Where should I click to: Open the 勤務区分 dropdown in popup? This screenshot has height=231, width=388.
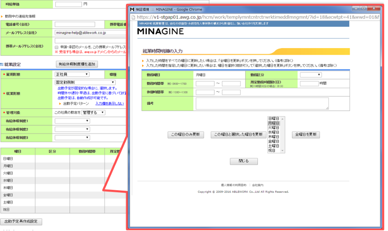[310, 75]
